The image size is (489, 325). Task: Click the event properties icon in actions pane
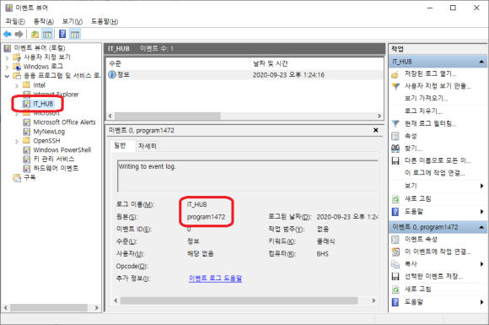point(395,240)
